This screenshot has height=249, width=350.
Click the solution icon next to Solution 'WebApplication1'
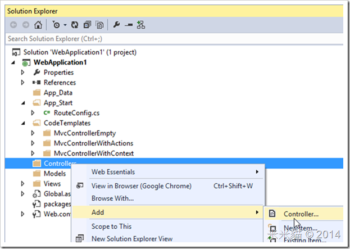tap(16, 52)
